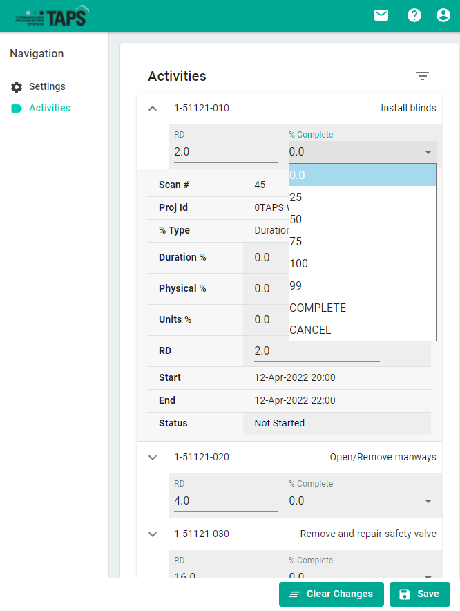
Task: Choose 75 from the dropdown options
Action: tap(362, 241)
